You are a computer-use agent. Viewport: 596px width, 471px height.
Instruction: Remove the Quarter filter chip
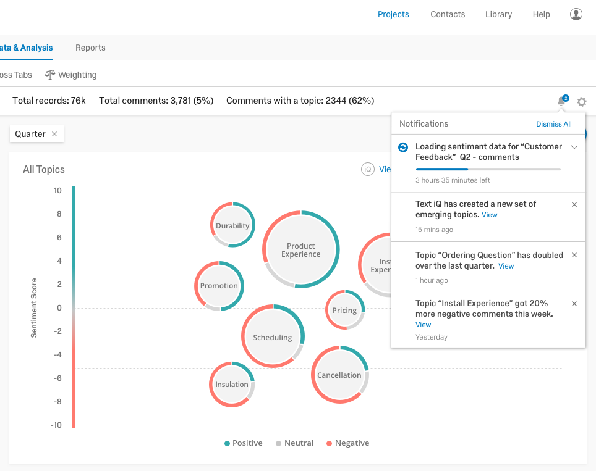[x=54, y=134]
